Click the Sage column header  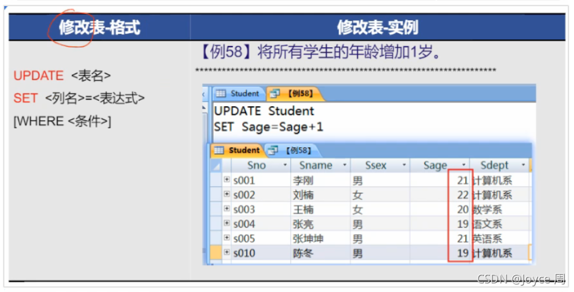[440, 166]
